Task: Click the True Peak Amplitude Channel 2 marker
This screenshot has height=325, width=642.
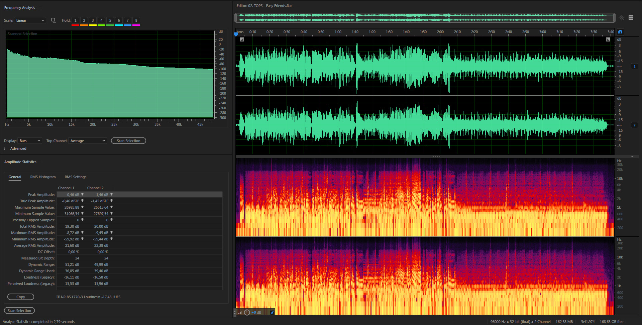Action: [111, 201]
